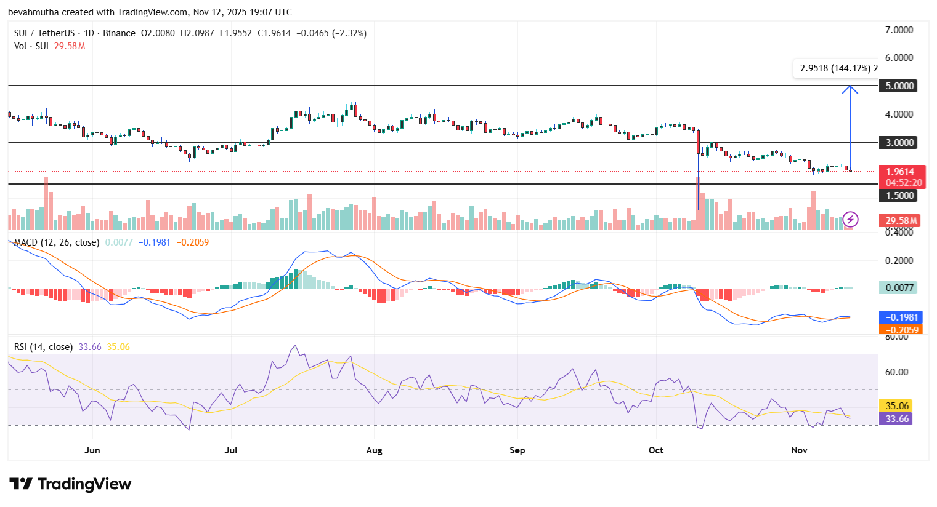Click the red 1.9614 current price label

pyautogui.click(x=898, y=171)
